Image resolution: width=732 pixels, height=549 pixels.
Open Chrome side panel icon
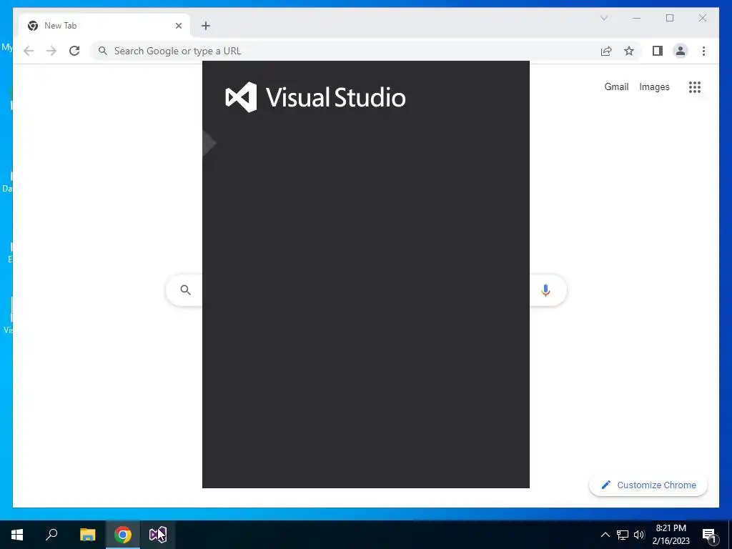point(658,51)
